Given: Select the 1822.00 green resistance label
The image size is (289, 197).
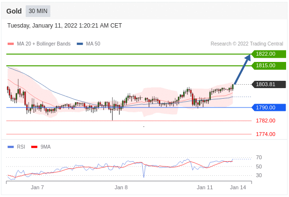Looking at the screenshot, I should (x=269, y=54).
